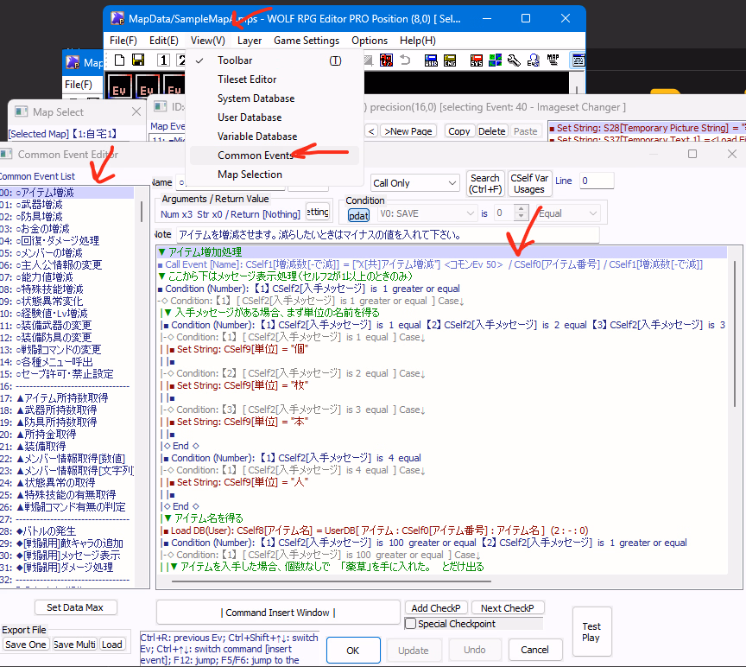
Task: Click the new map file icon
Action: point(118,60)
